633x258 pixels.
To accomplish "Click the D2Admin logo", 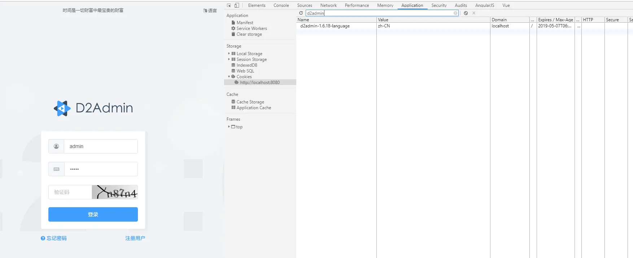I will pos(93,108).
